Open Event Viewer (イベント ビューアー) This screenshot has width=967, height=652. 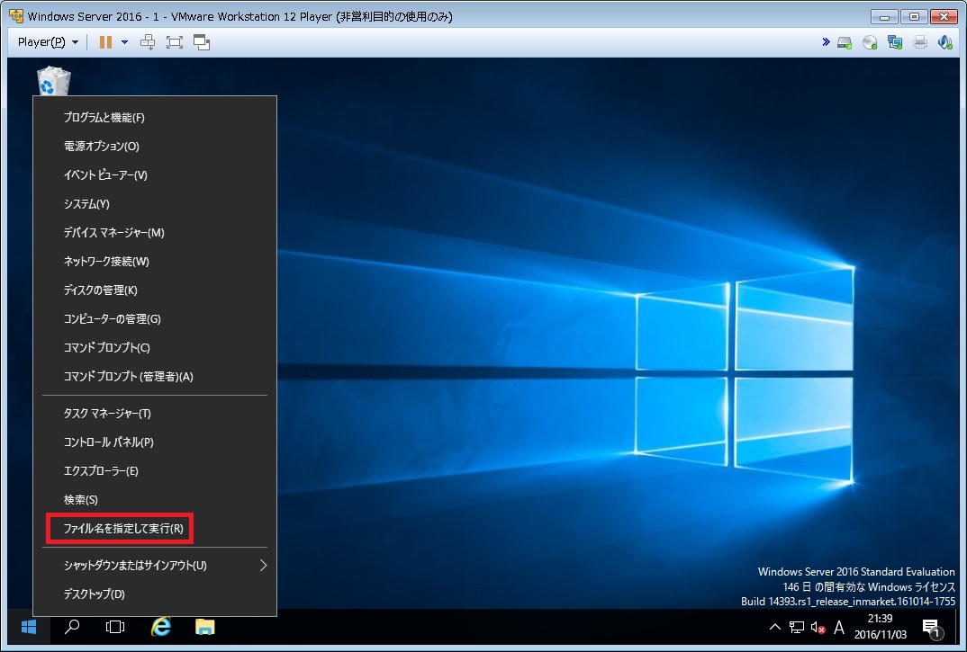click(154, 175)
